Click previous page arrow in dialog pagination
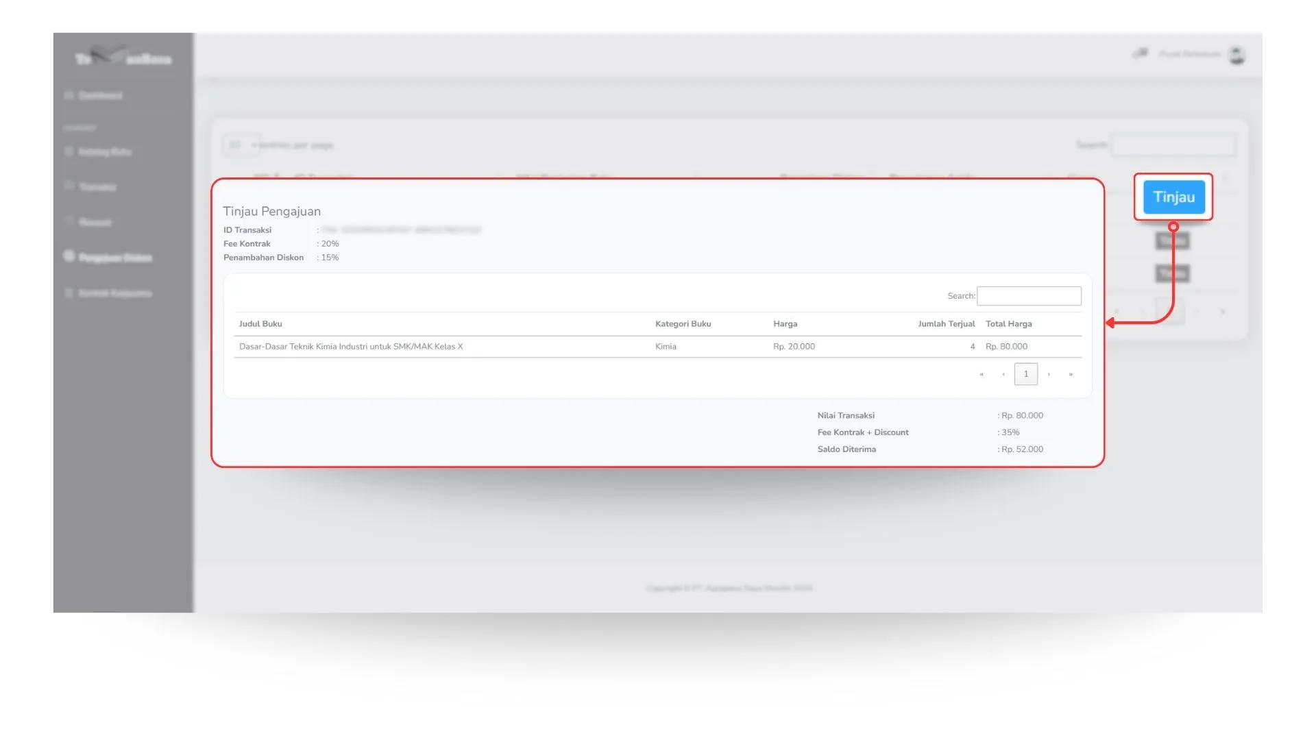 click(x=1003, y=374)
